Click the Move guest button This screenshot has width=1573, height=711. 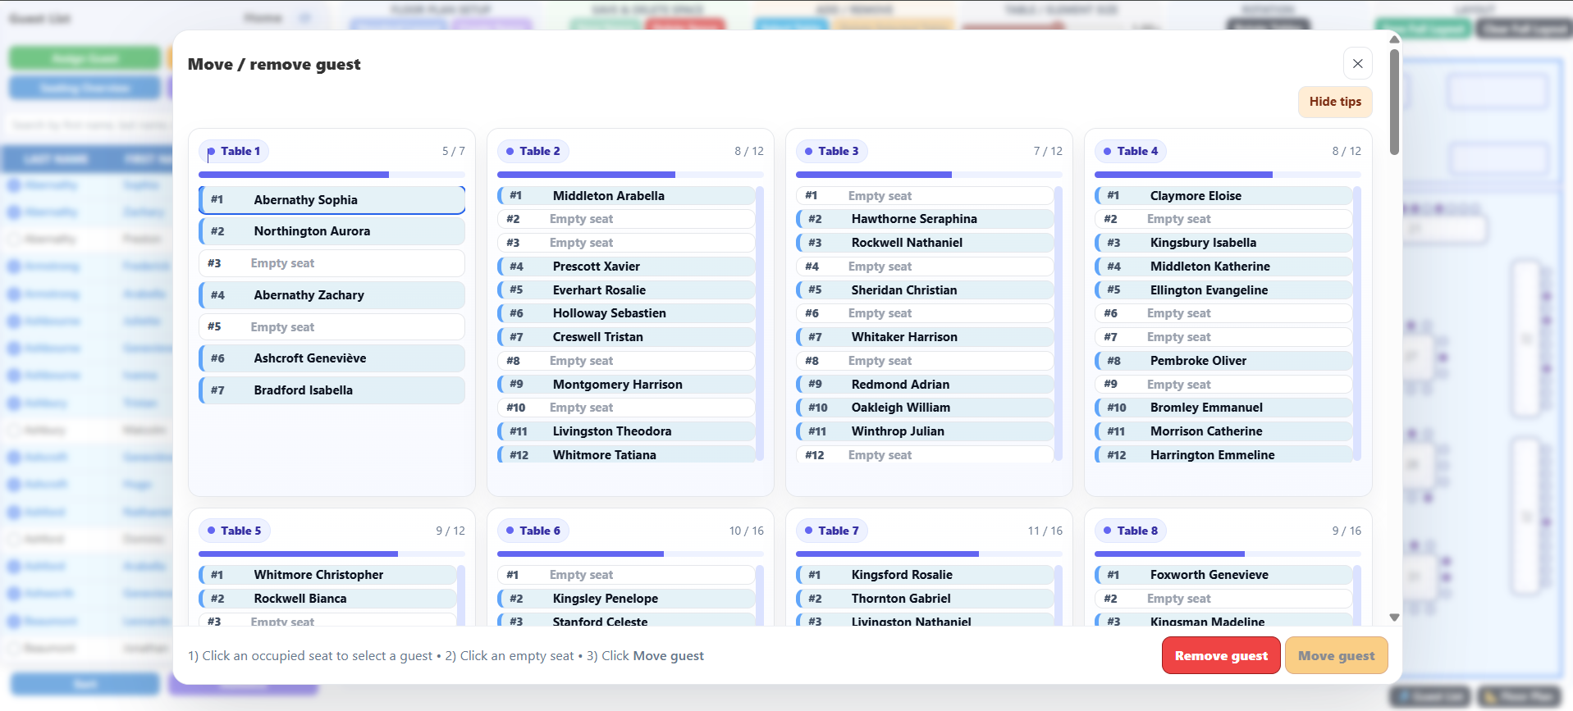click(x=1336, y=655)
